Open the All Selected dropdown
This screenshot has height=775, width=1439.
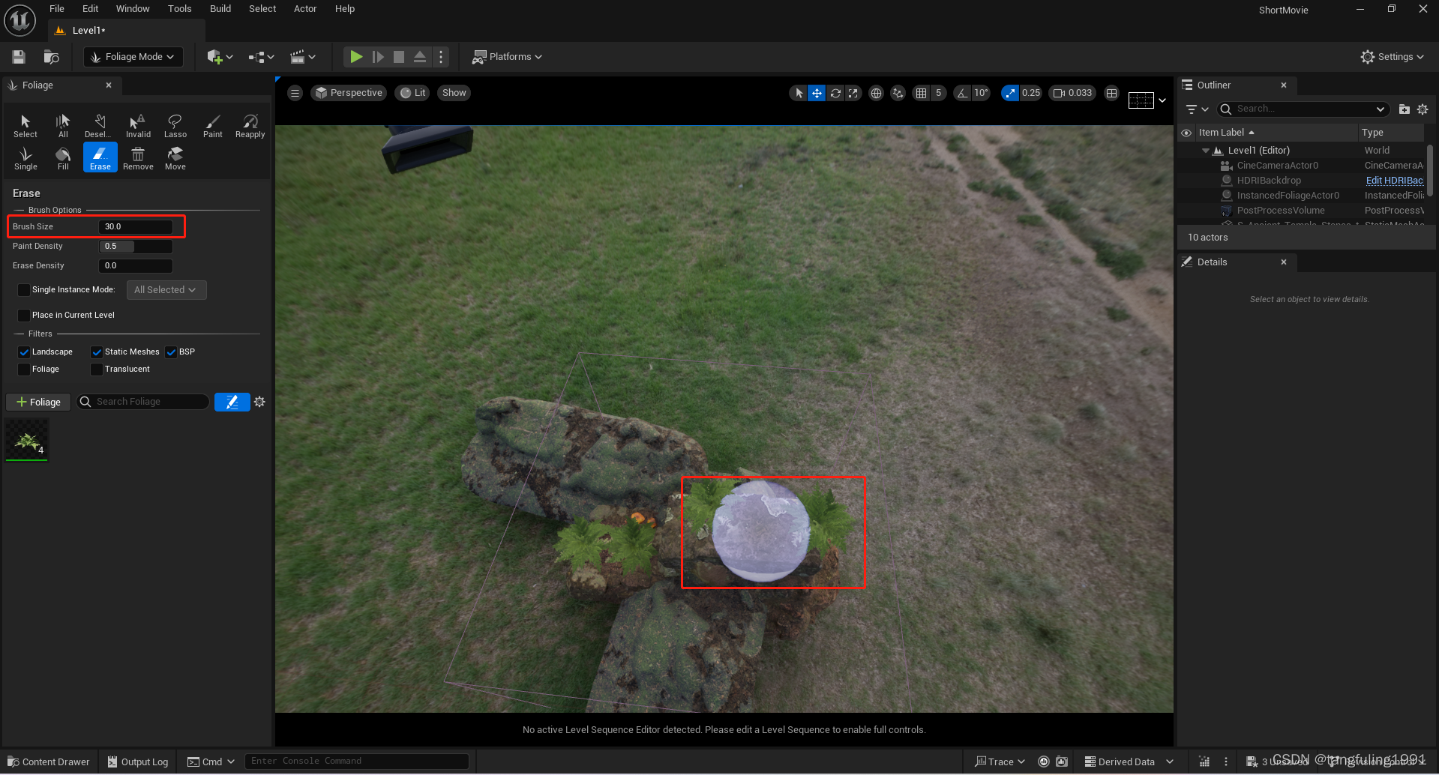tap(166, 290)
